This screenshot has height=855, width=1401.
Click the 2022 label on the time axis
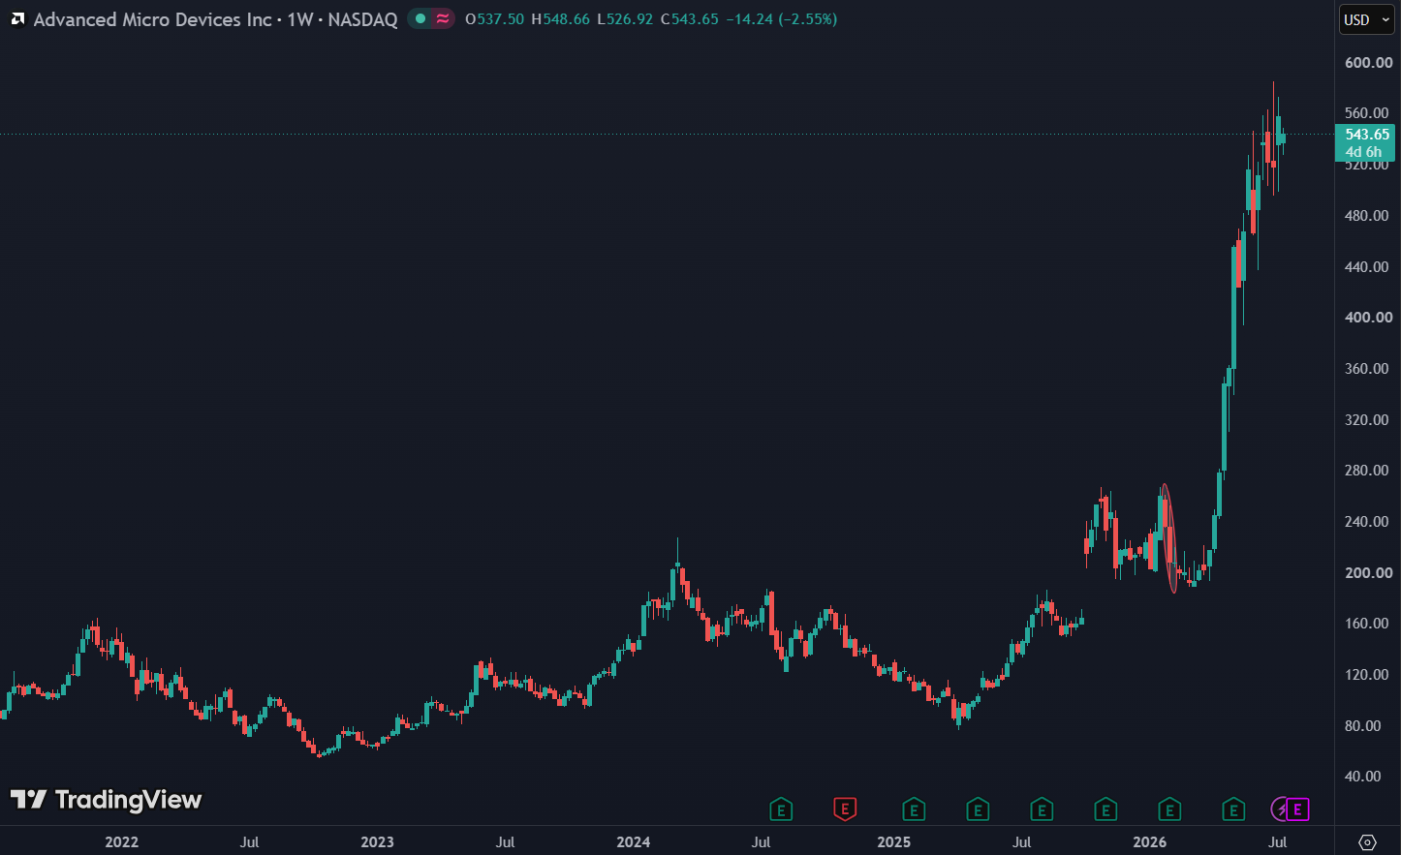[122, 842]
